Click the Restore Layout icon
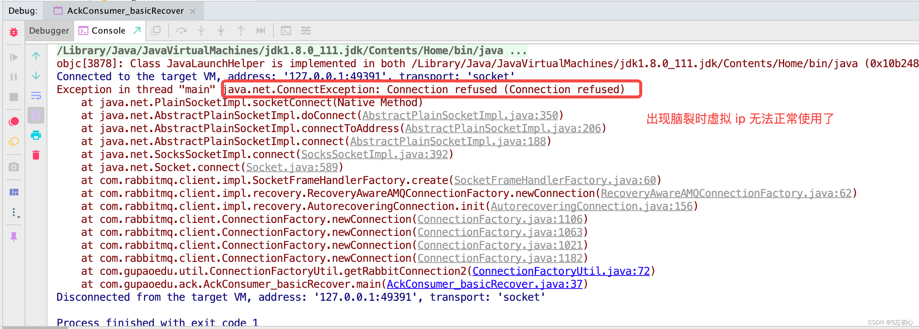Image resolution: width=919 pixels, height=329 pixels. pos(14,192)
